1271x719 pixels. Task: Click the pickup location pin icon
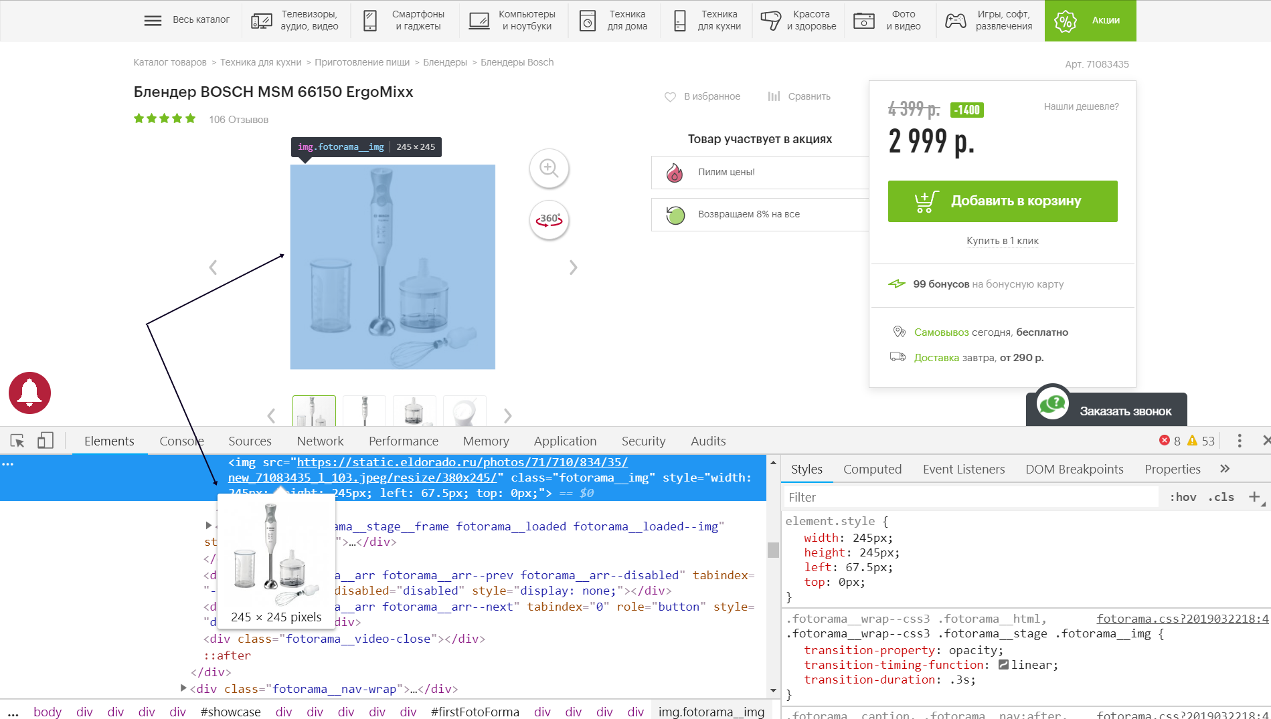point(899,332)
